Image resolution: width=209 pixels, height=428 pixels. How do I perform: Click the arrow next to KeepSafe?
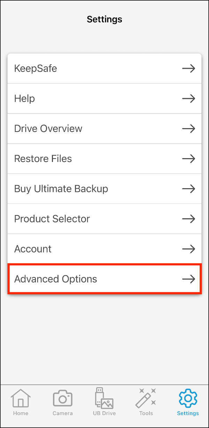click(188, 68)
